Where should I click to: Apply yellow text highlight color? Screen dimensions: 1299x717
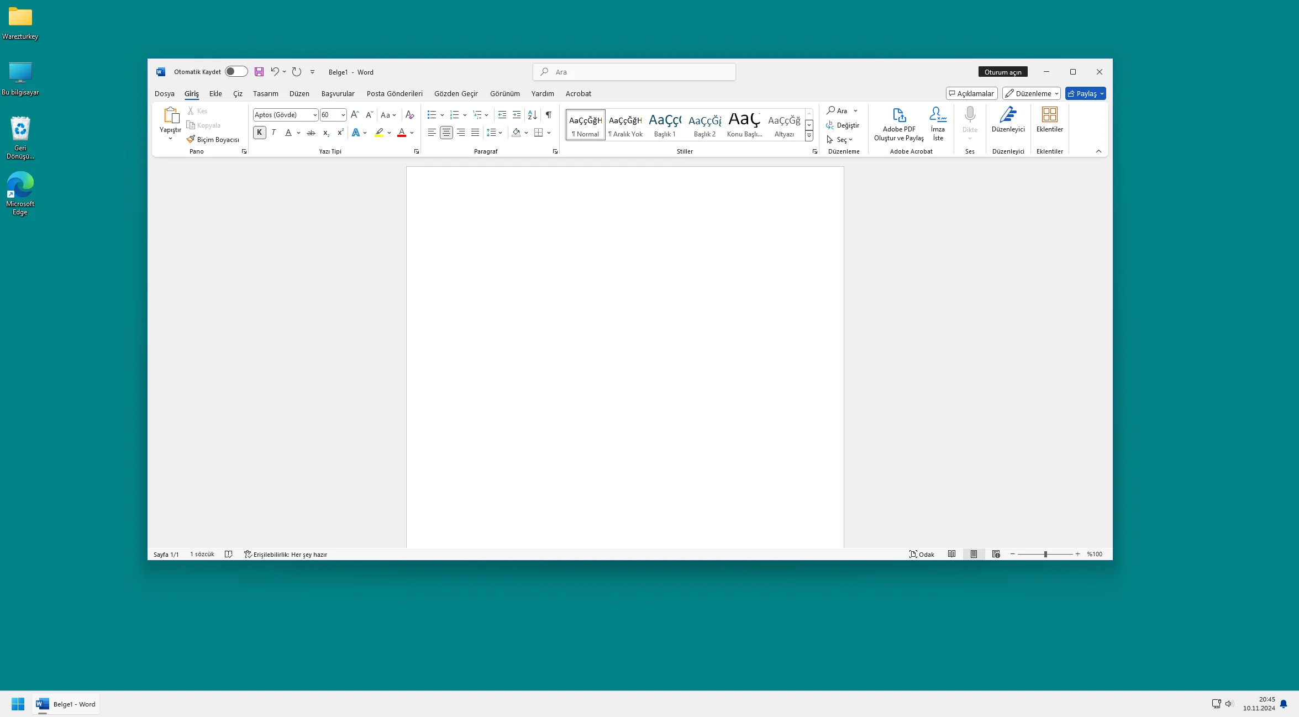[x=380, y=133]
